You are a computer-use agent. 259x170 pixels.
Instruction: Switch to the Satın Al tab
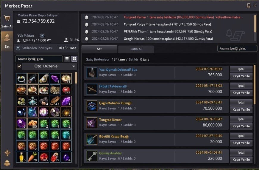click(136, 49)
